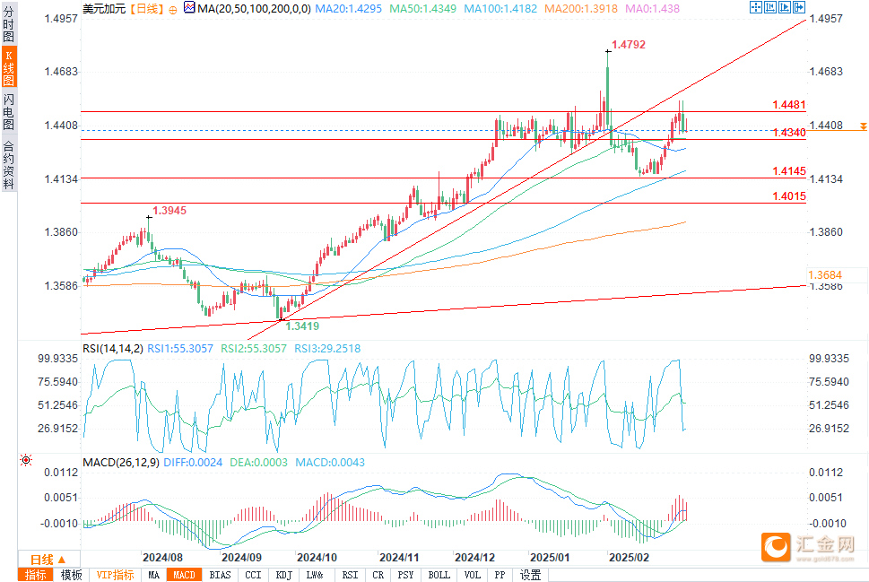Select the LW& indicator button

pyautogui.click(x=315, y=575)
